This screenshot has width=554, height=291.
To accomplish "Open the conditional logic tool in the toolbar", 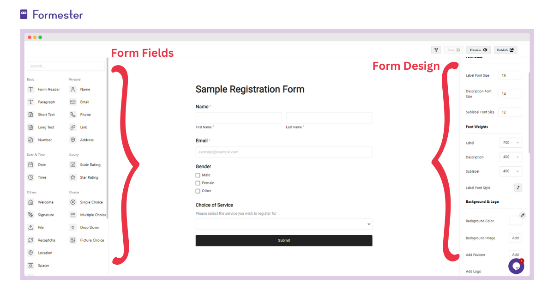I will 436,50.
